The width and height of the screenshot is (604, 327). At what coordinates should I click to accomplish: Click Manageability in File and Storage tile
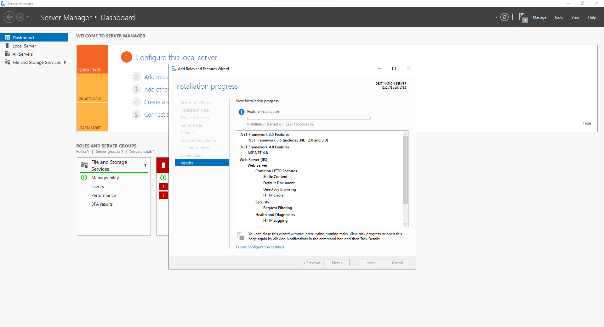[105, 178]
